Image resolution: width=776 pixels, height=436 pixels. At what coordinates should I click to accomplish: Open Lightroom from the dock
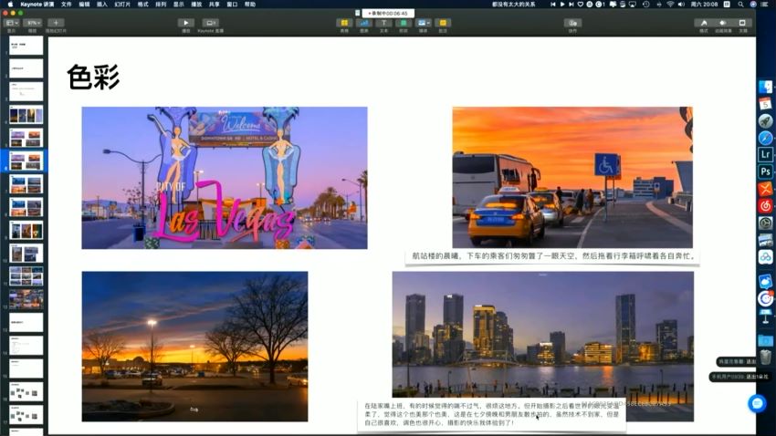pos(765,154)
